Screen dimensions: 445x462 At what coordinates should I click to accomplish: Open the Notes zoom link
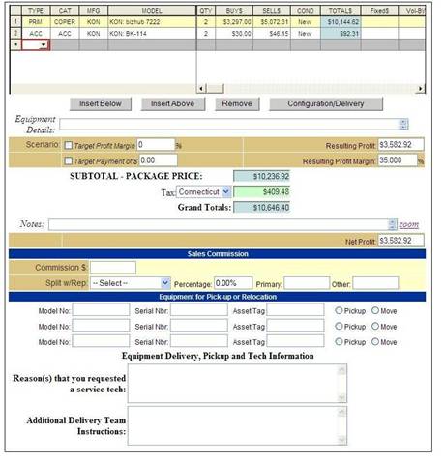click(409, 224)
